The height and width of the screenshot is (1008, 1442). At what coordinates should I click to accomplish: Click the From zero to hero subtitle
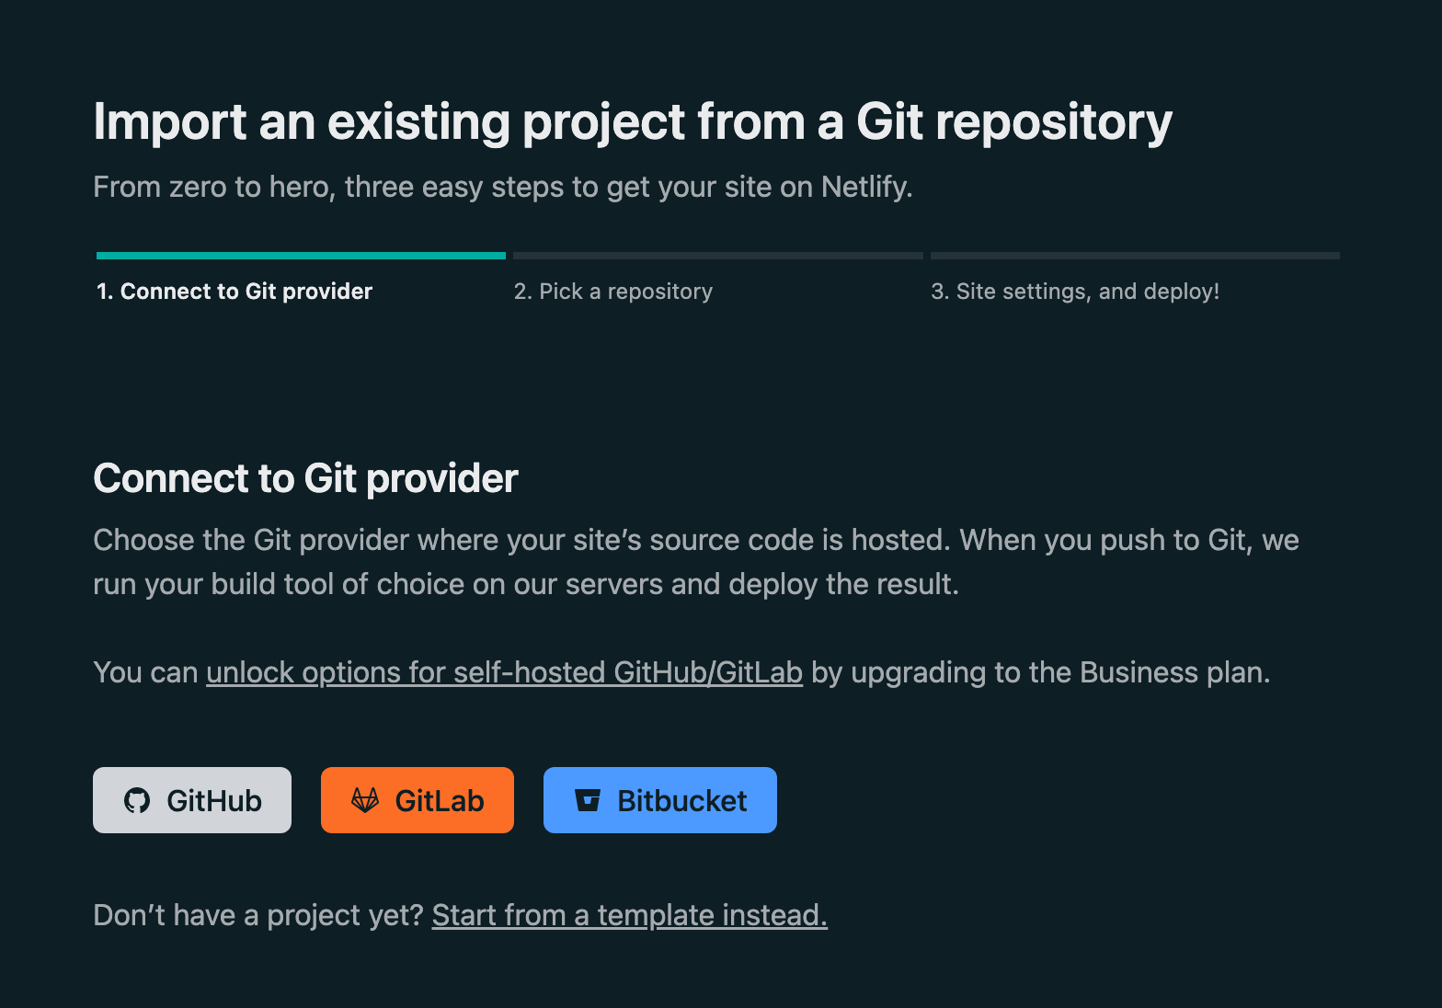point(503,187)
